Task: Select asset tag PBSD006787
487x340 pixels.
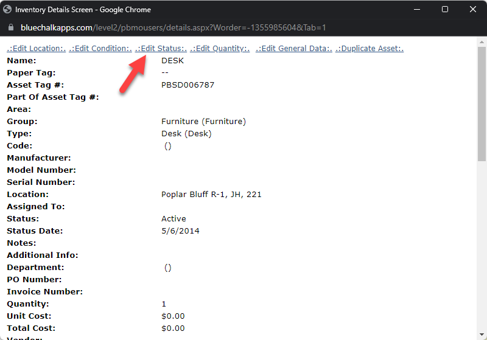Action: pyautogui.click(x=188, y=85)
